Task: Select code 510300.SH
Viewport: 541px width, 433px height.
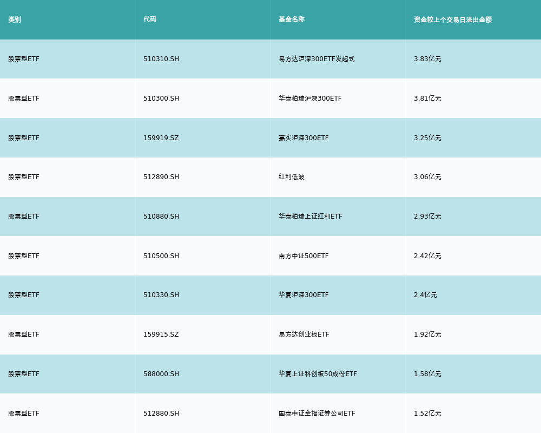Action: tap(161, 99)
